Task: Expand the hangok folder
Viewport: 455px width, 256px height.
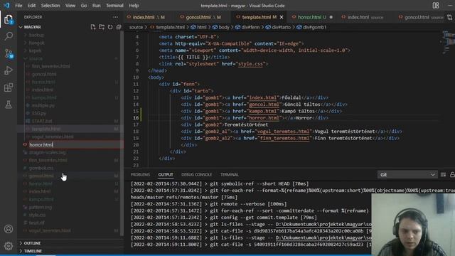Action: point(36,43)
